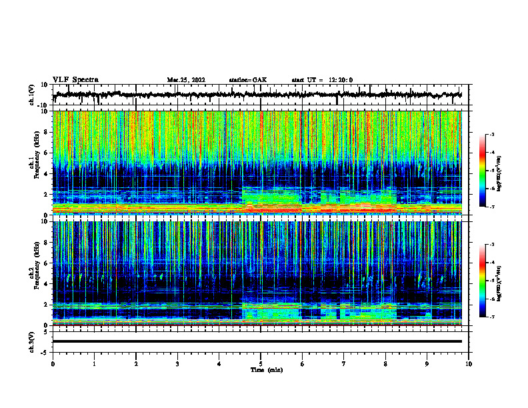The height and width of the screenshot is (408, 528).
Task: Click the "-5" tick on ch.2 color scale
Action: tap(492, 281)
